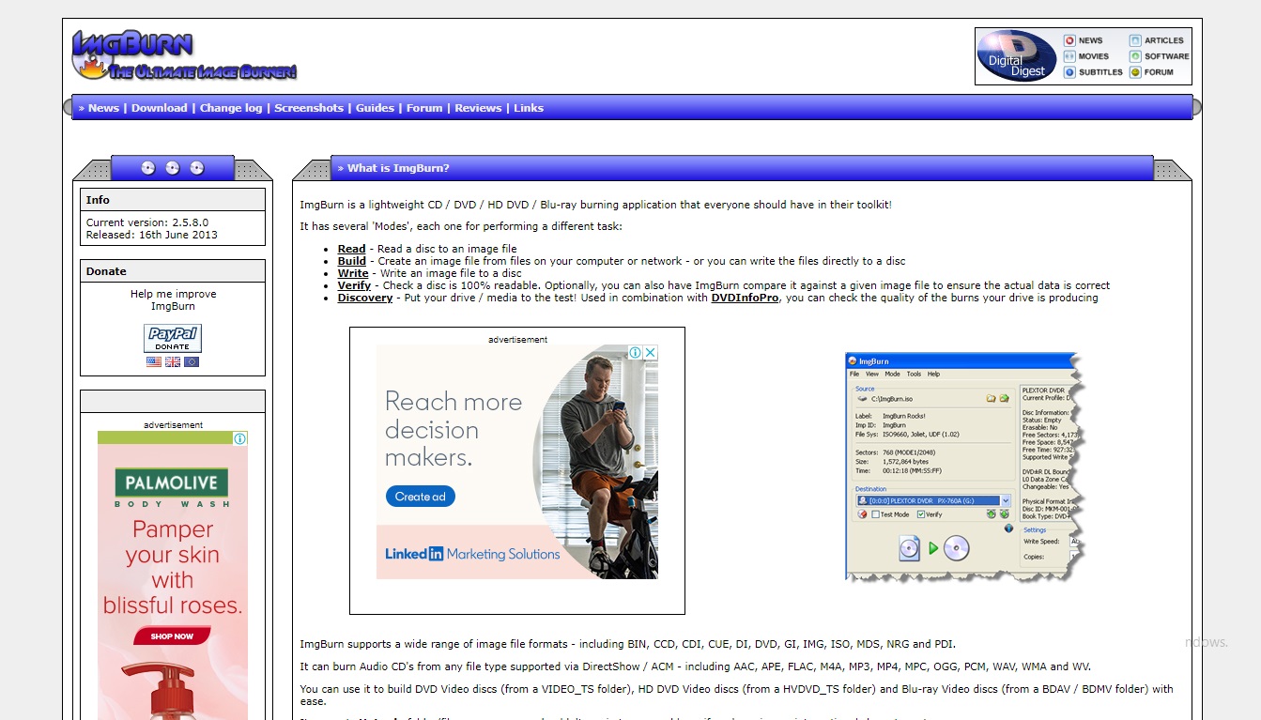Click Create ad in LinkedIn advertisement
The height and width of the screenshot is (720, 1261).
click(420, 497)
